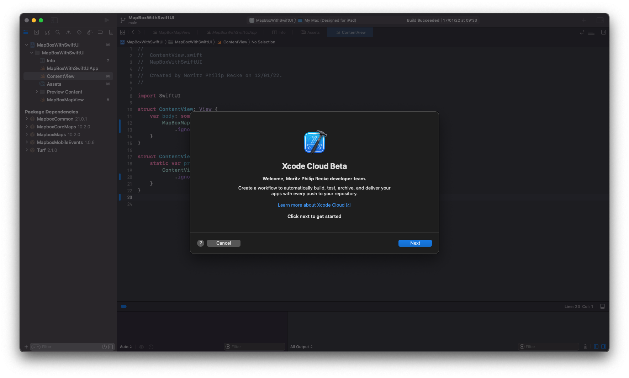Image resolution: width=629 pixels, height=378 pixels.
Task: Expand the MapboxCommon package
Action: click(x=27, y=119)
